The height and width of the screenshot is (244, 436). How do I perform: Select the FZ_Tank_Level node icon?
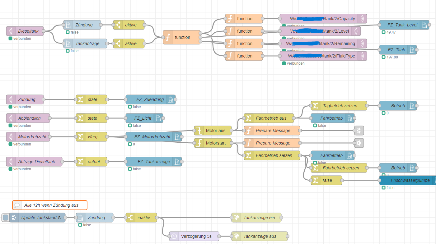tap(424, 25)
